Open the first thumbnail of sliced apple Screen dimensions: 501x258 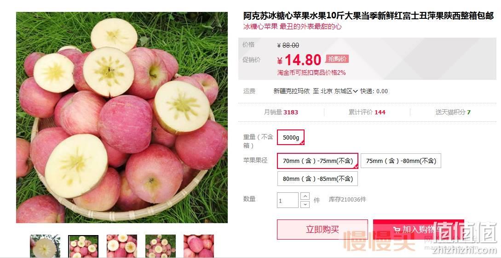click(x=45, y=246)
